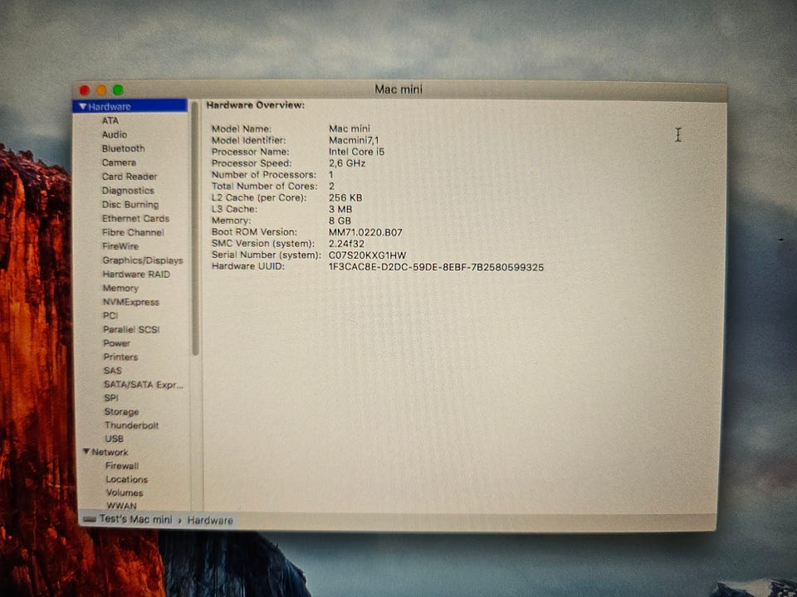The width and height of the screenshot is (797, 597).
Task: Select the Network category heading
Action: pos(110,452)
